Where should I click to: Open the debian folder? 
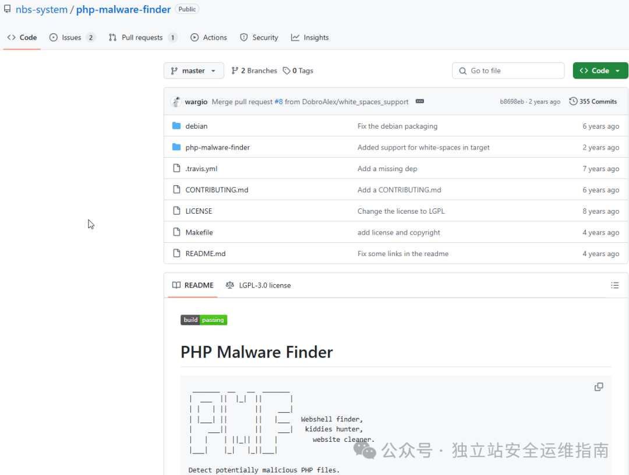click(x=196, y=126)
